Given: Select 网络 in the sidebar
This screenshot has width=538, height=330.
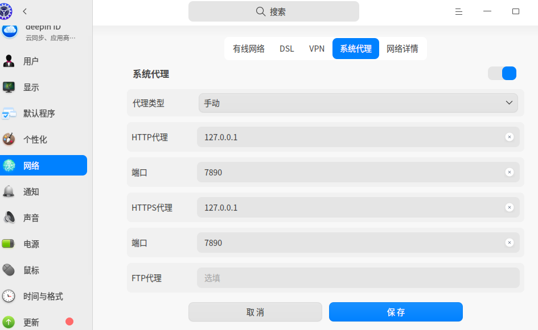Looking at the screenshot, I should [x=44, y=165].
